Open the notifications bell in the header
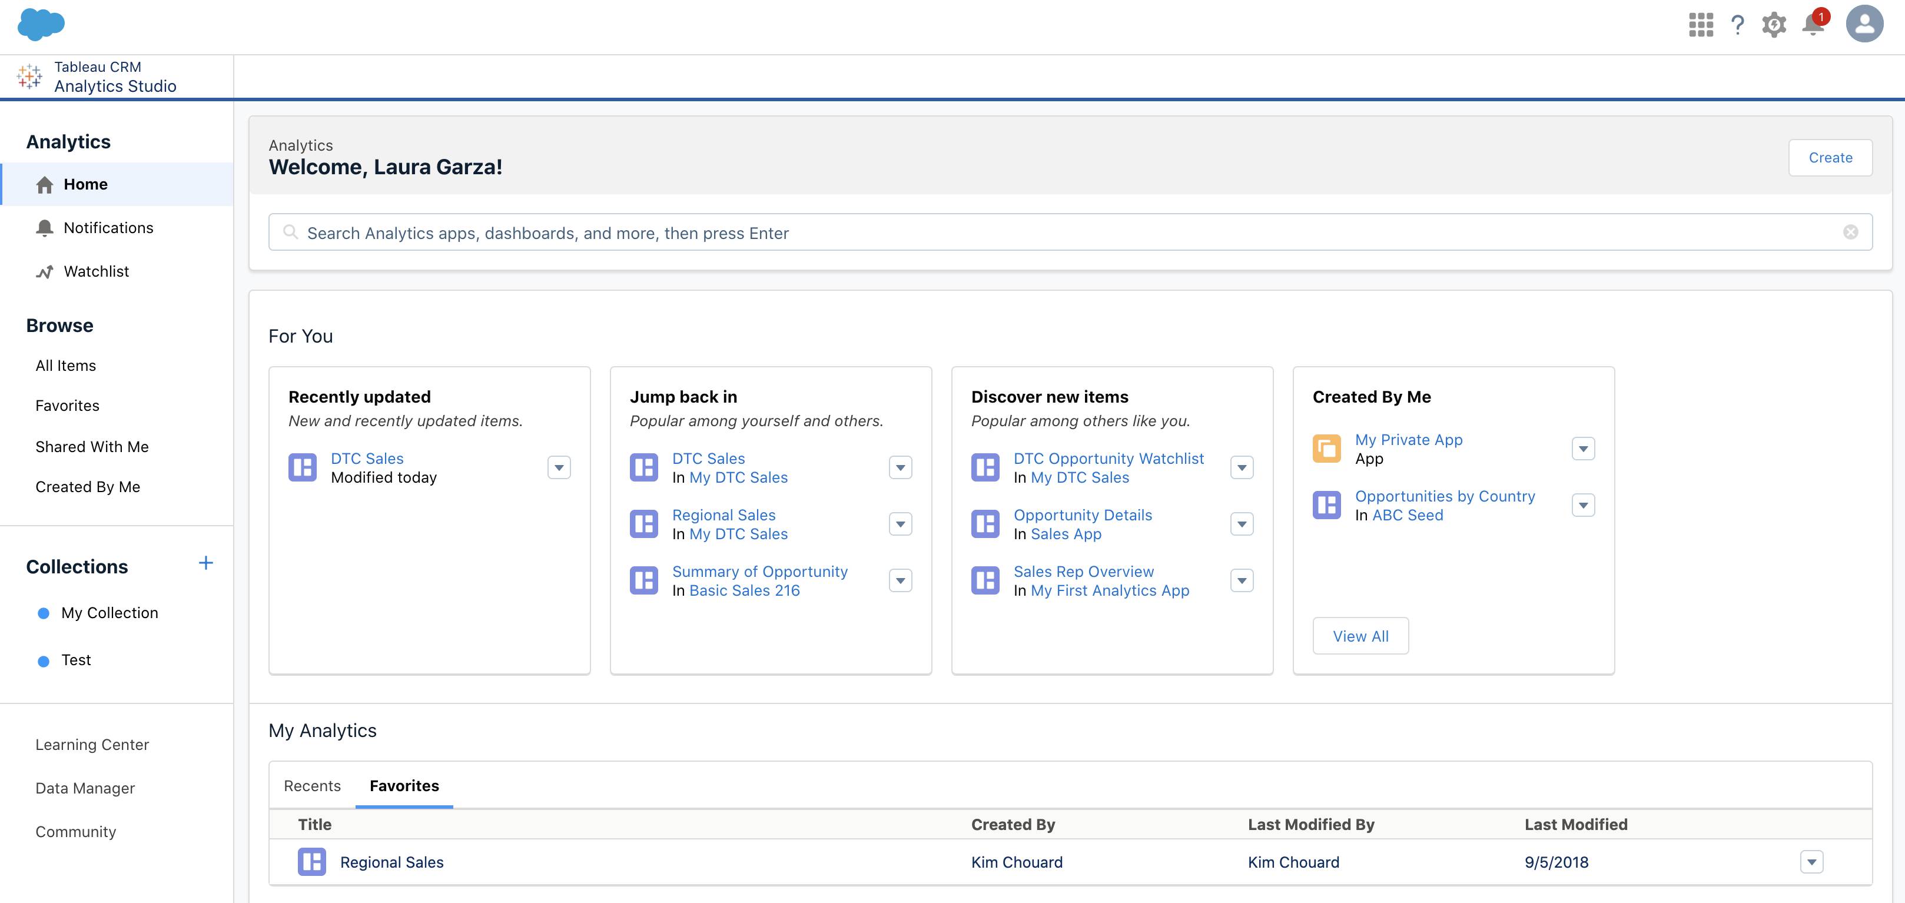The height and width of the screenshot is (903, 1905). [x=1813, y=24]
